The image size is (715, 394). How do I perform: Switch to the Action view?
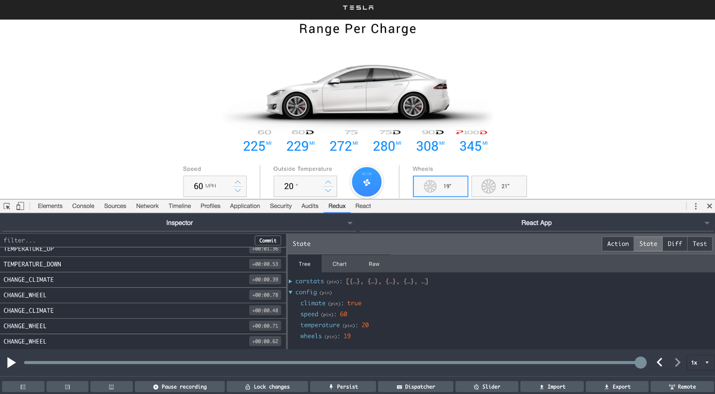(618, 243)
